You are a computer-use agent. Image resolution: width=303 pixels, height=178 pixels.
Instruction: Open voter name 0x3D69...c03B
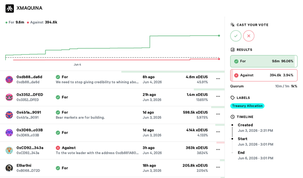pyautogui.click(x=29, y=130)
